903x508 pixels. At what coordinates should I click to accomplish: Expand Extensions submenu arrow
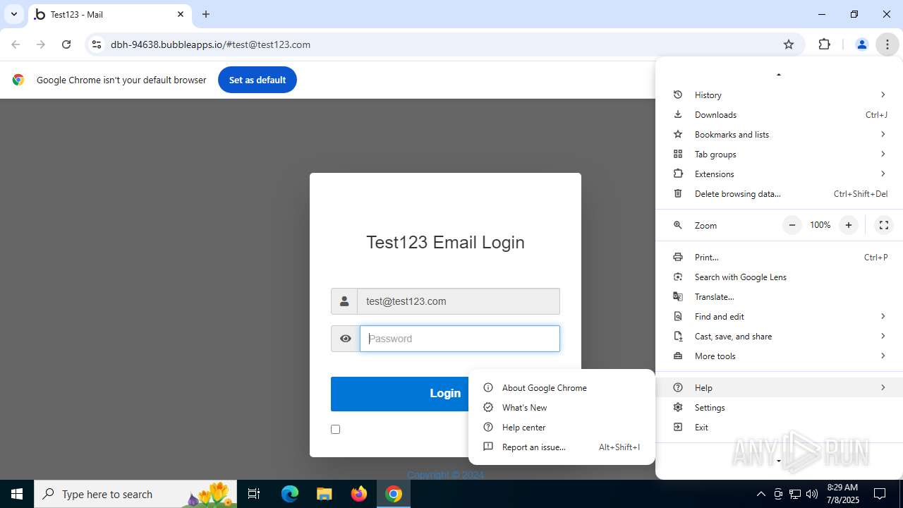point(883,174)
